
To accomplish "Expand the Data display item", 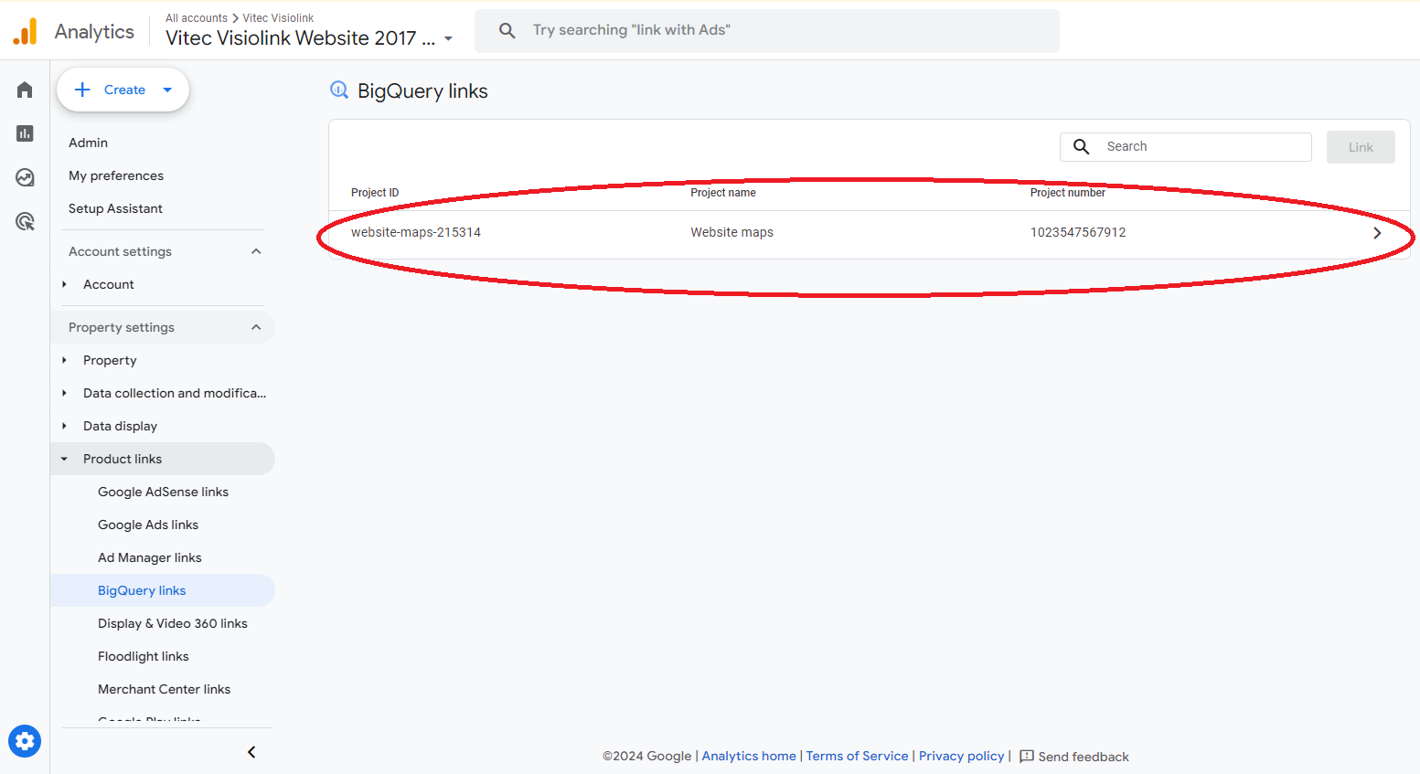I will pos(64,426).
